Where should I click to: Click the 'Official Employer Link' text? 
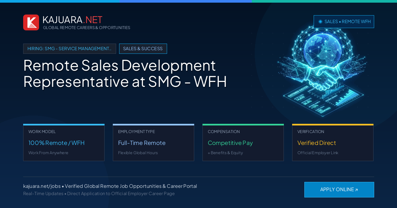[x=318, y=153]
